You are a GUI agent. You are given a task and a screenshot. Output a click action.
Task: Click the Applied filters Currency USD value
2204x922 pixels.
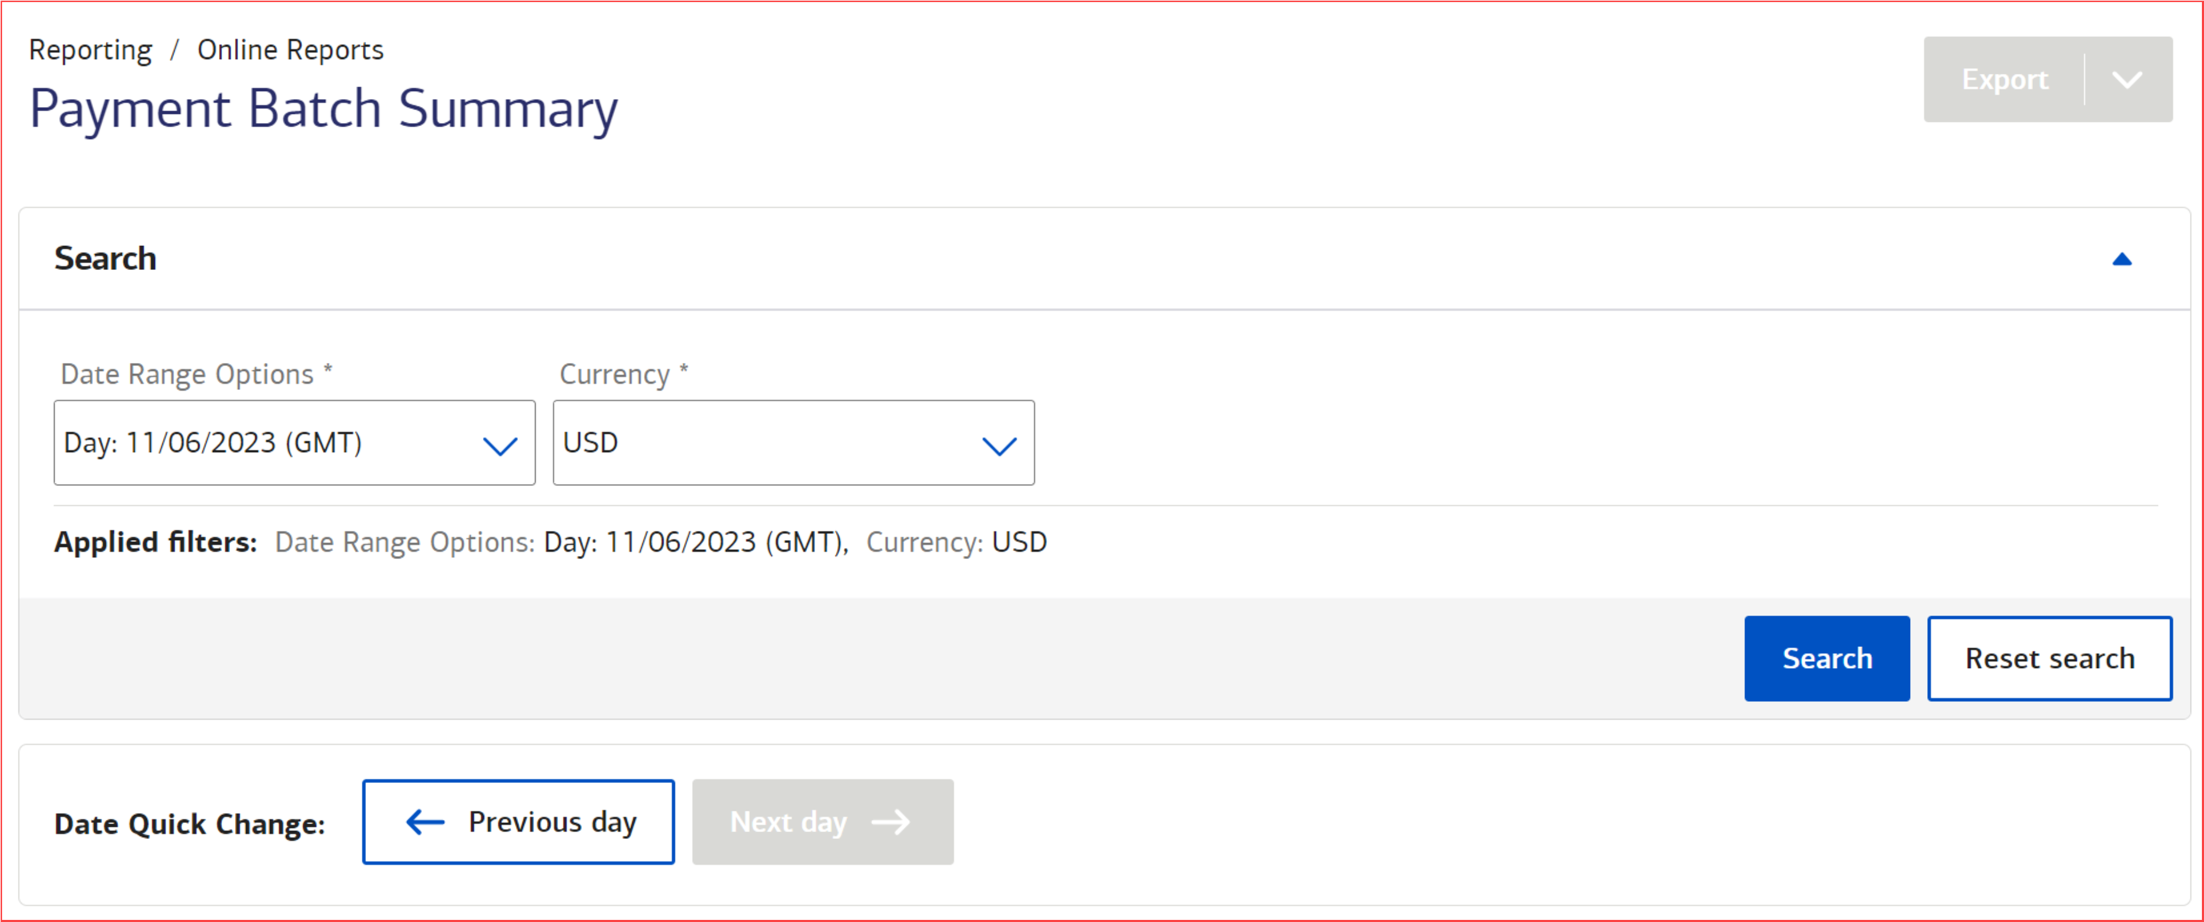tap(1019, 542)
